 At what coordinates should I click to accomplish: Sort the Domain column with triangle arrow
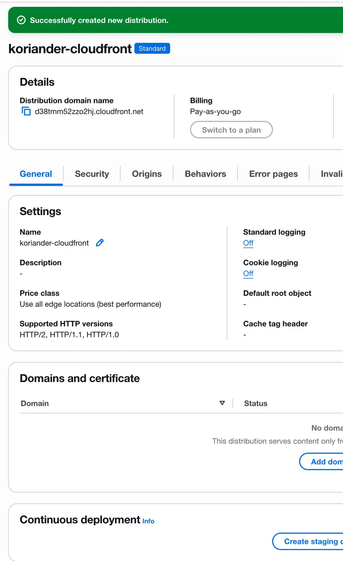pyautogui.click(x=222, y=403)
